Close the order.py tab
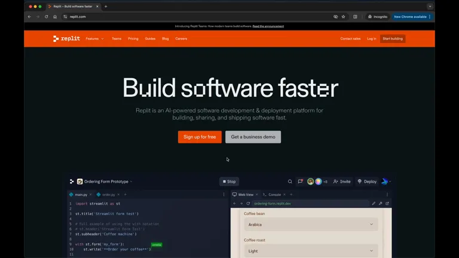 118,195
